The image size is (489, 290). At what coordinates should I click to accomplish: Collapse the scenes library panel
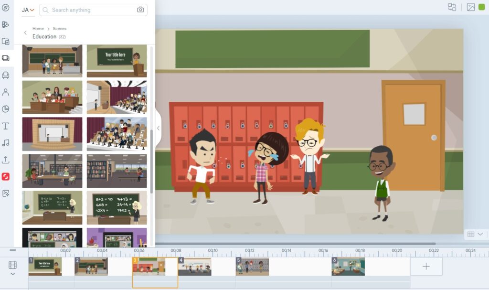tap(159, 128)
